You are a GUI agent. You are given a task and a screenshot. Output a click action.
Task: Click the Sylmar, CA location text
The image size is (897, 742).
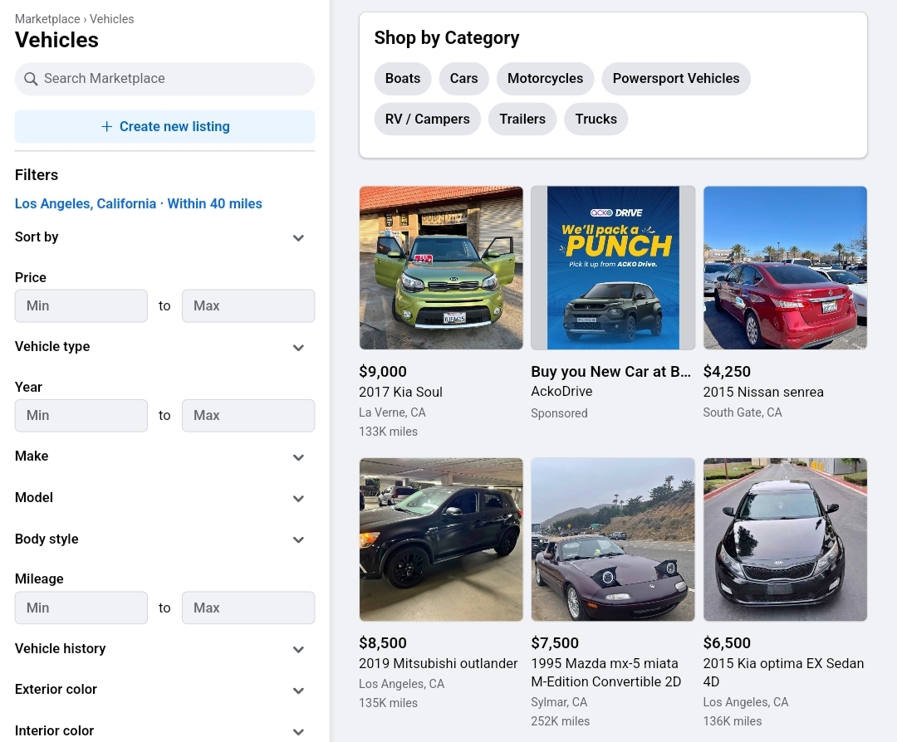point(559,702)
